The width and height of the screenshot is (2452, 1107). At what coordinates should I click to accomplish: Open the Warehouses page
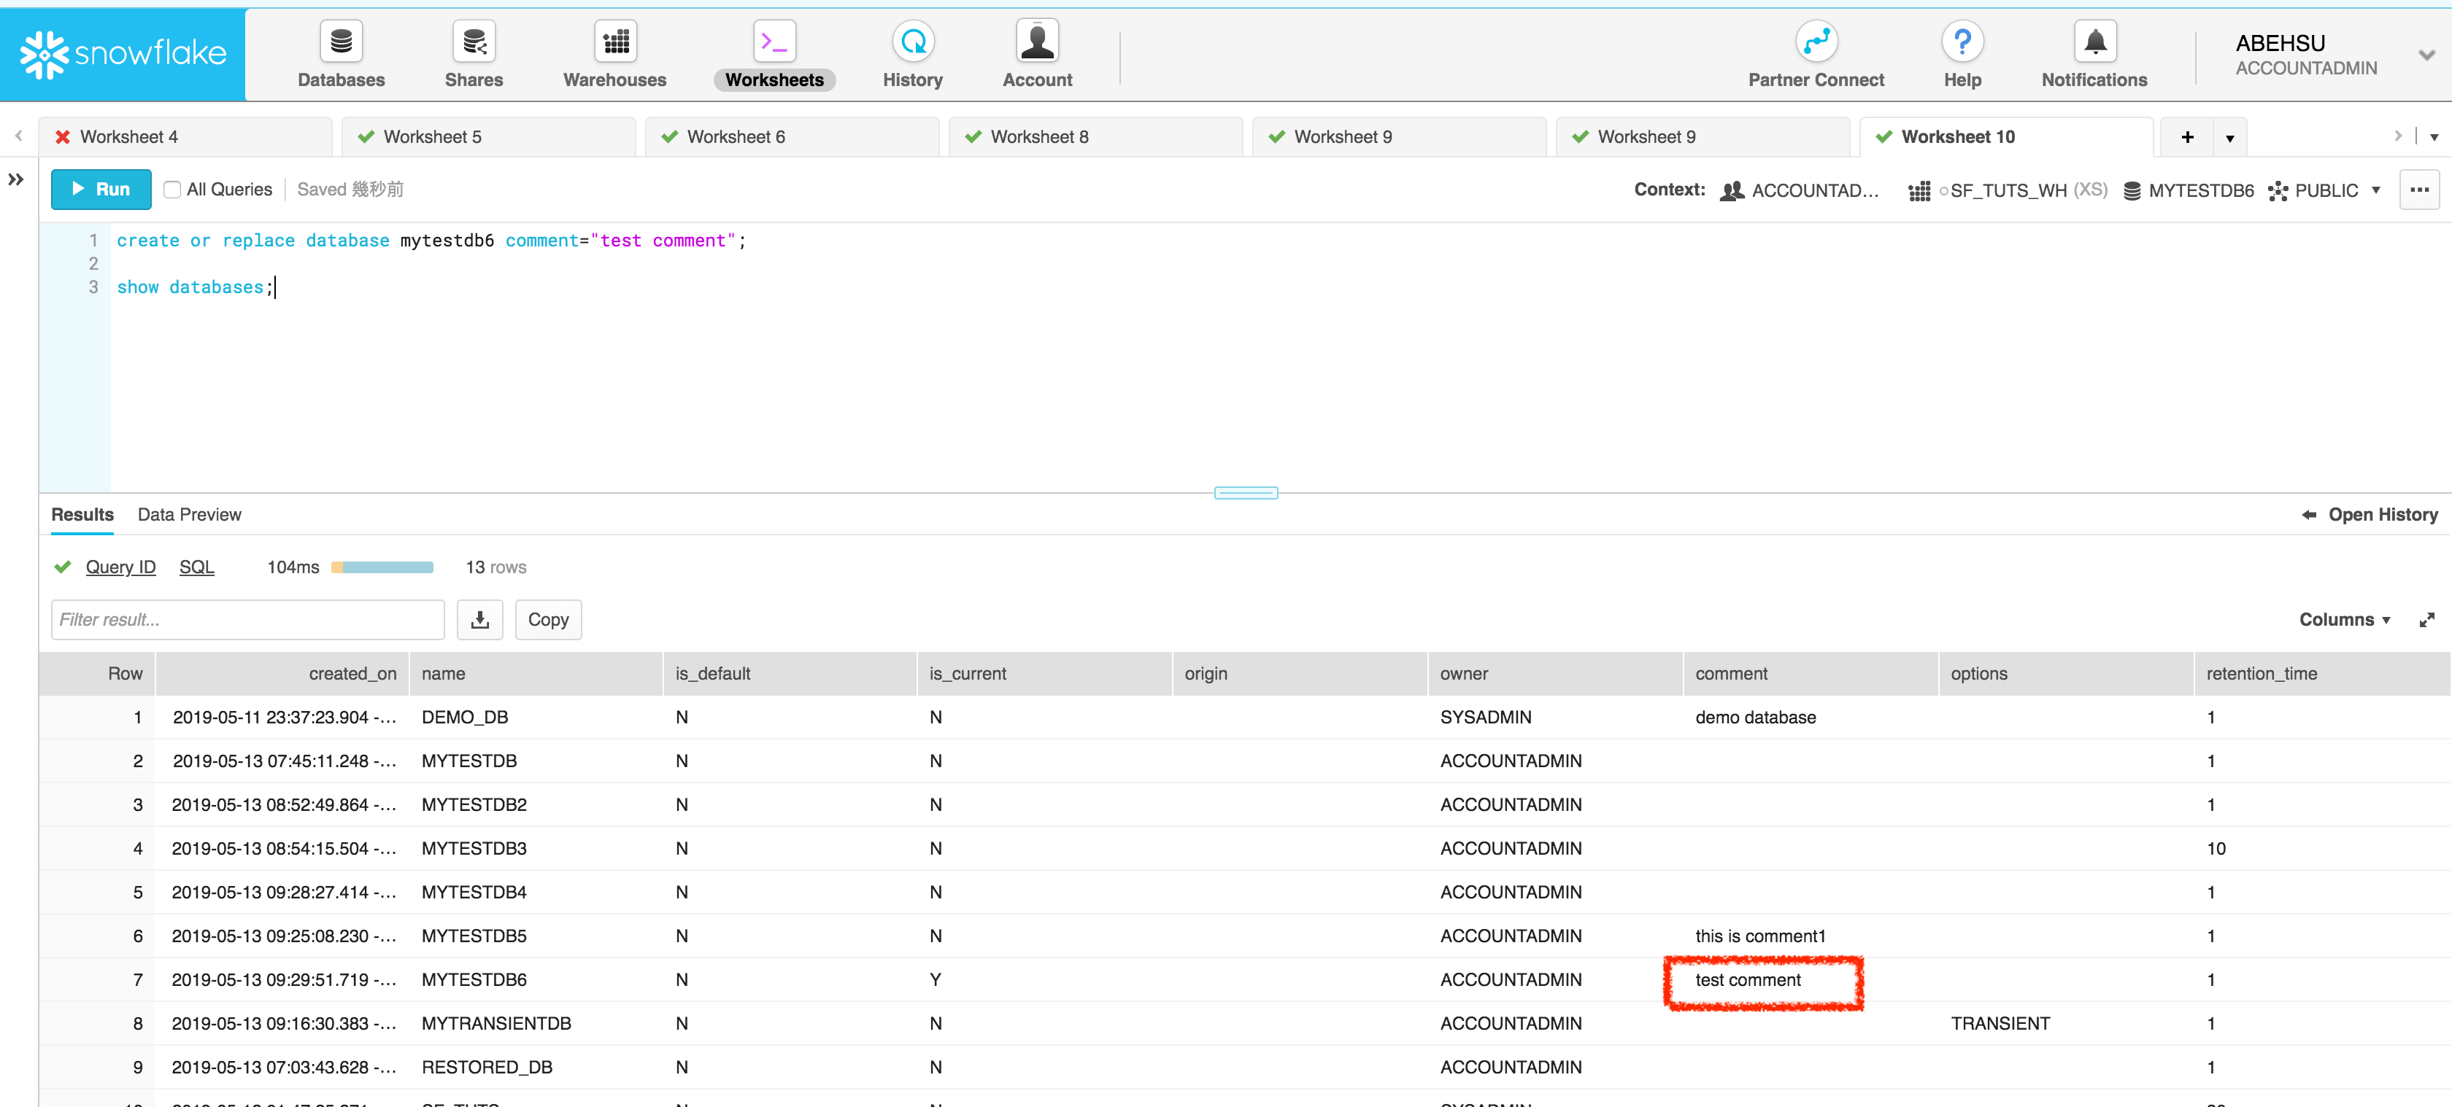(x=615, y=55)
